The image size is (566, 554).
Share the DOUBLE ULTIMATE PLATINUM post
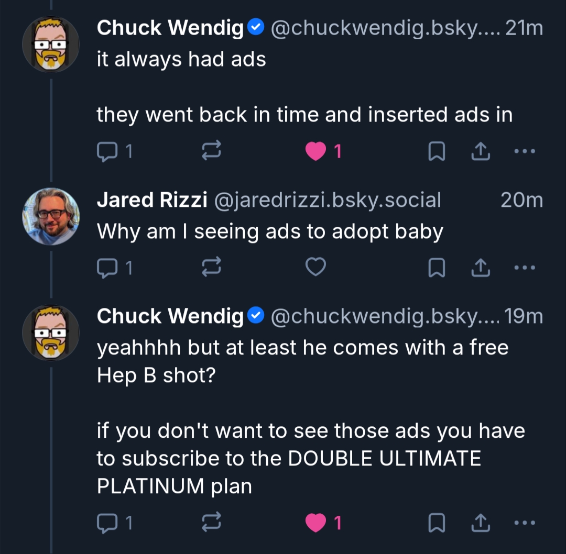480,522
